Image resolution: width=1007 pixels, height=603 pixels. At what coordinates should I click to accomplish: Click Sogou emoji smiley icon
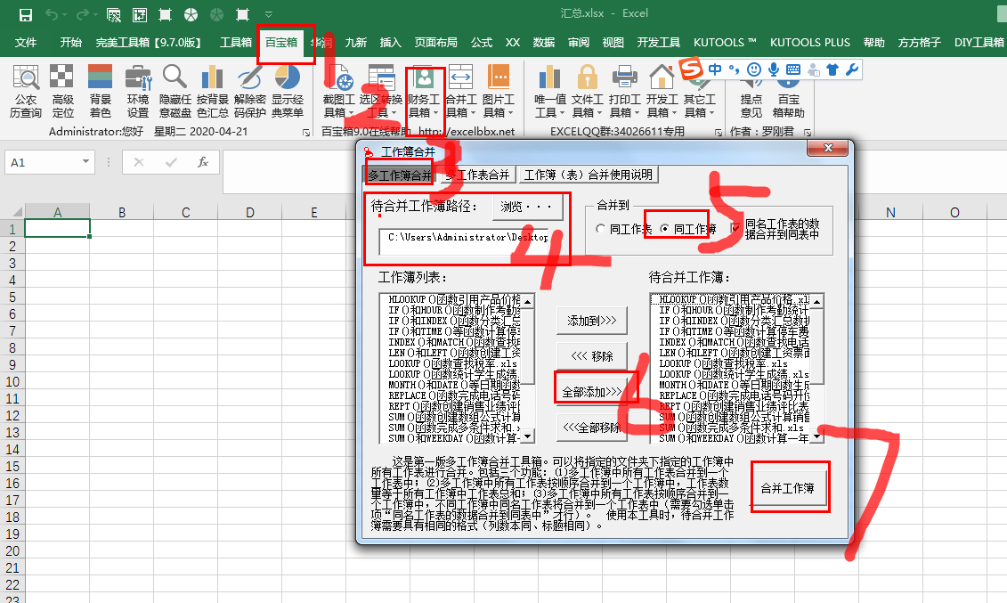[x=755, y=69]
